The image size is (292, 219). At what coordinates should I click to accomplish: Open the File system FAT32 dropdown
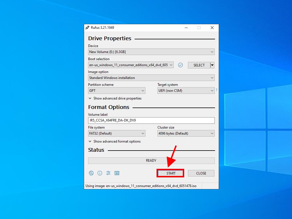point(117,133)
